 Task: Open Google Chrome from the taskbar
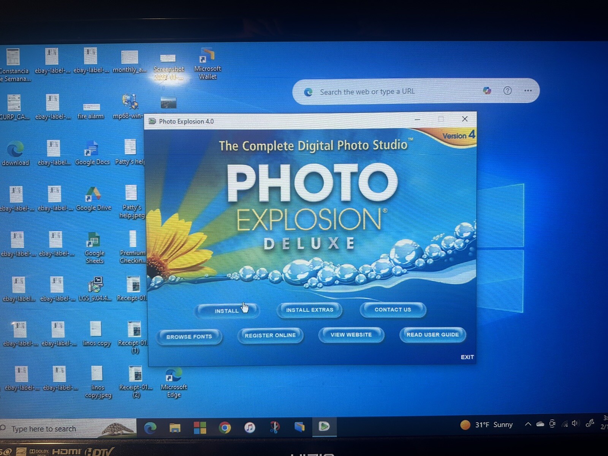pyautogui.click(x=225, y=427)
